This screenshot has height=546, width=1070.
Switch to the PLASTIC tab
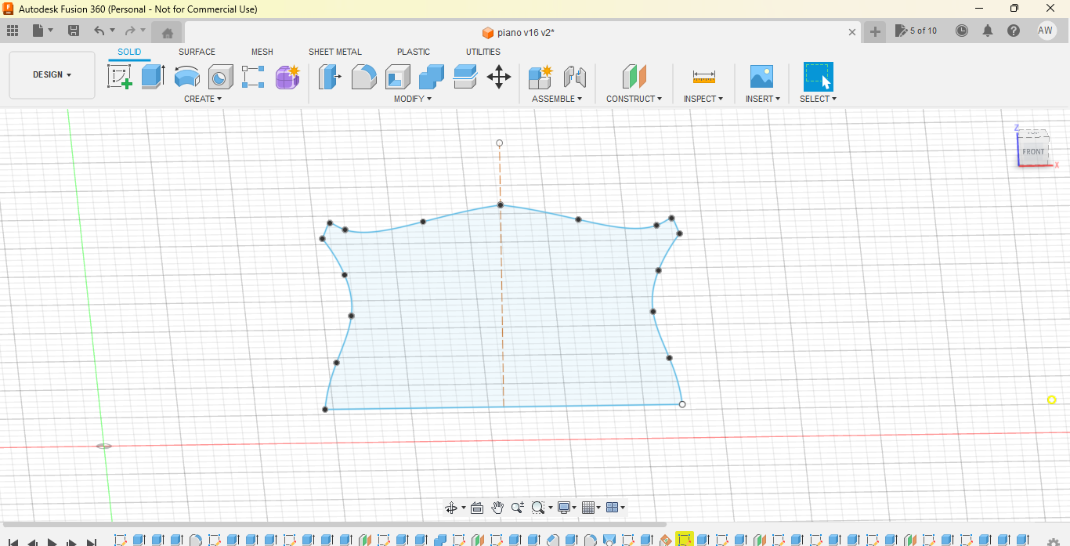coord(414,52)
